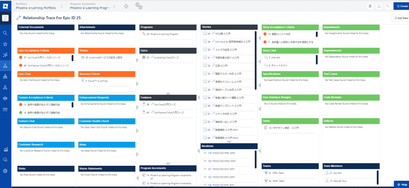The image size is (409, 188).
Task: Open the double-gear configuration icon
Action: [x=139, y=6]
